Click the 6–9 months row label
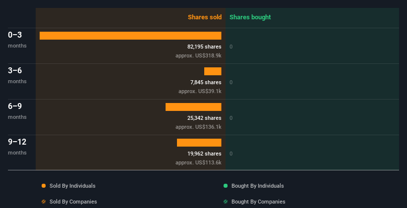 [17, 111]
